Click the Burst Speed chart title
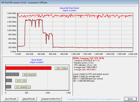The height and width of the screenshot is (102, 139). click(37, 60)
